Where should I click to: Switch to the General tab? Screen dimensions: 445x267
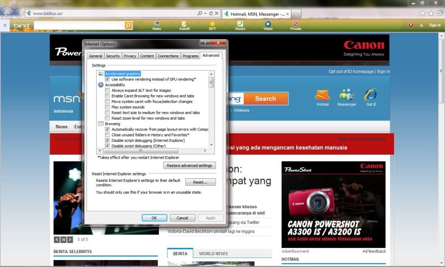pos(95,56)
